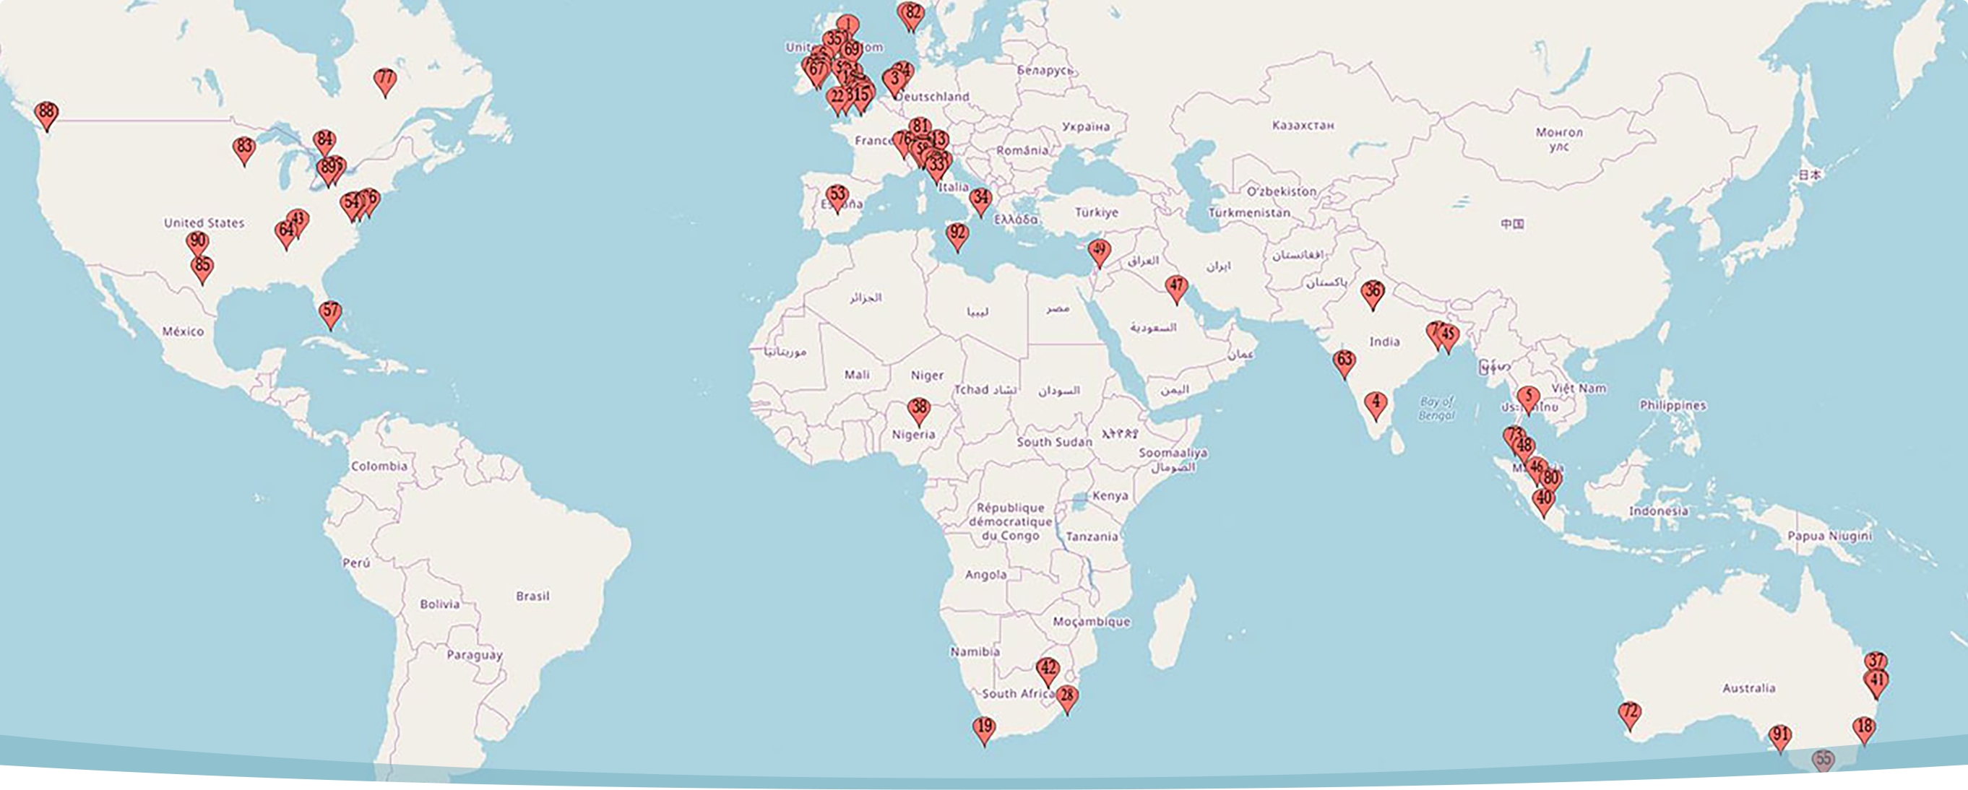
Task: Select marker 34 in southern Italy
Action: (980, 200)
